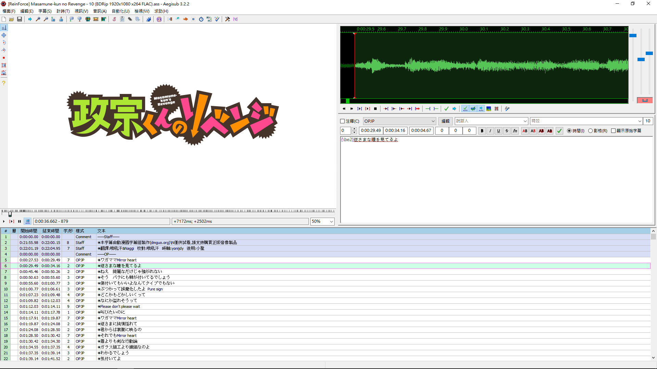Select the rectangular Clip tool
Viewport: 657px width, 369px height.
click(x=4, y=65)
